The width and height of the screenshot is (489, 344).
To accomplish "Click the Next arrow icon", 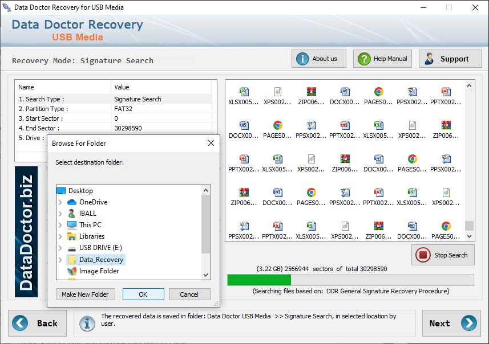I will point(468,323).
